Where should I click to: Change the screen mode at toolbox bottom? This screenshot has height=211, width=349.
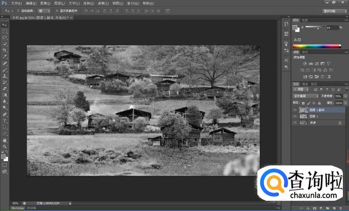click(x=5, y=172)
